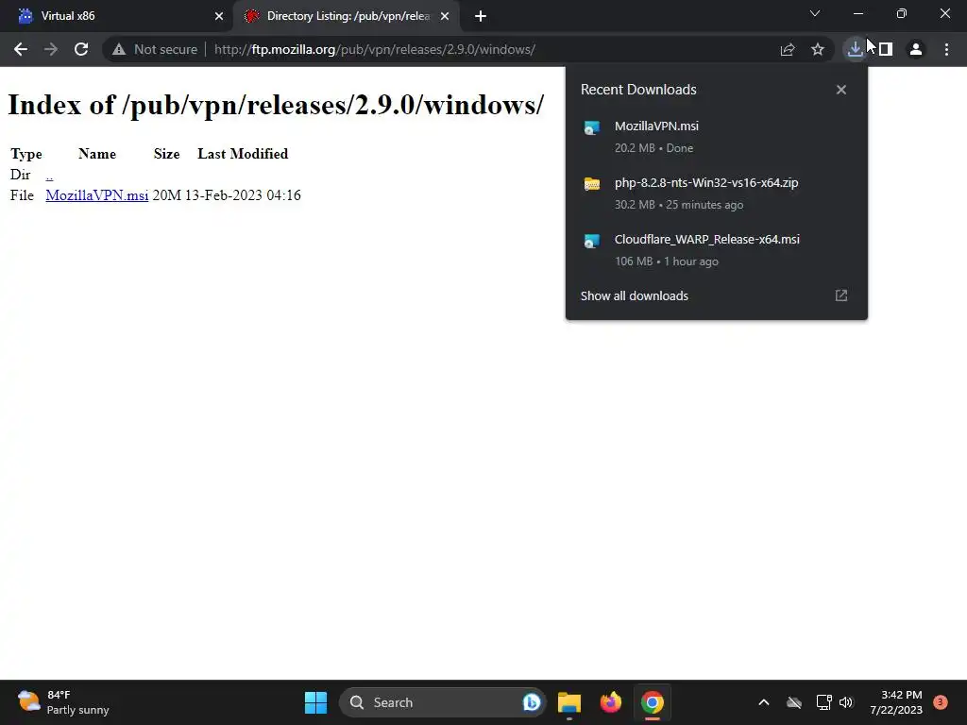Share this page via share icon
The height and width of the screenshot is (725, 967).
787,49
